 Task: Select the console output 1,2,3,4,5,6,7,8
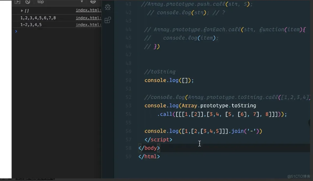(38, 18)
